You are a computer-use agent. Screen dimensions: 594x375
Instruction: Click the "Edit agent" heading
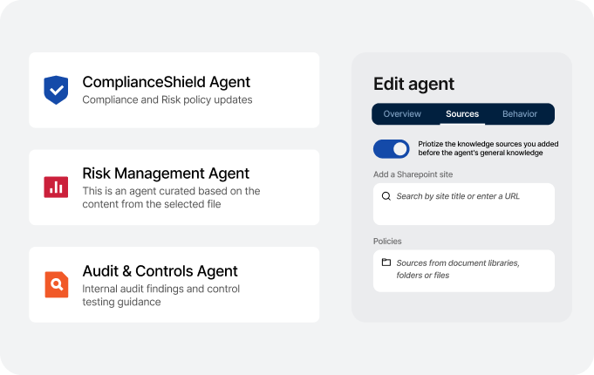tap(413, 84)
